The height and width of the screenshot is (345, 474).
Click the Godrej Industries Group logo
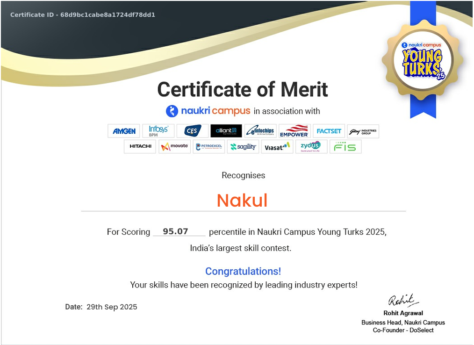[363, 131]
